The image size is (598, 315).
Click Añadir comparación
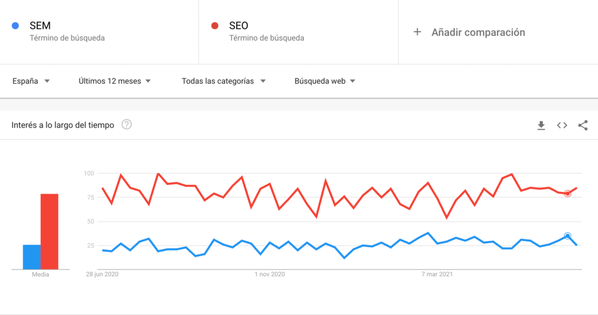[478, 32]
